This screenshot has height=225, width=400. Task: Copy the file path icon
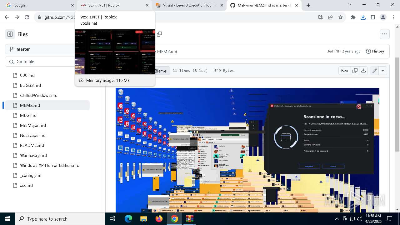click(x=159, y=34)
